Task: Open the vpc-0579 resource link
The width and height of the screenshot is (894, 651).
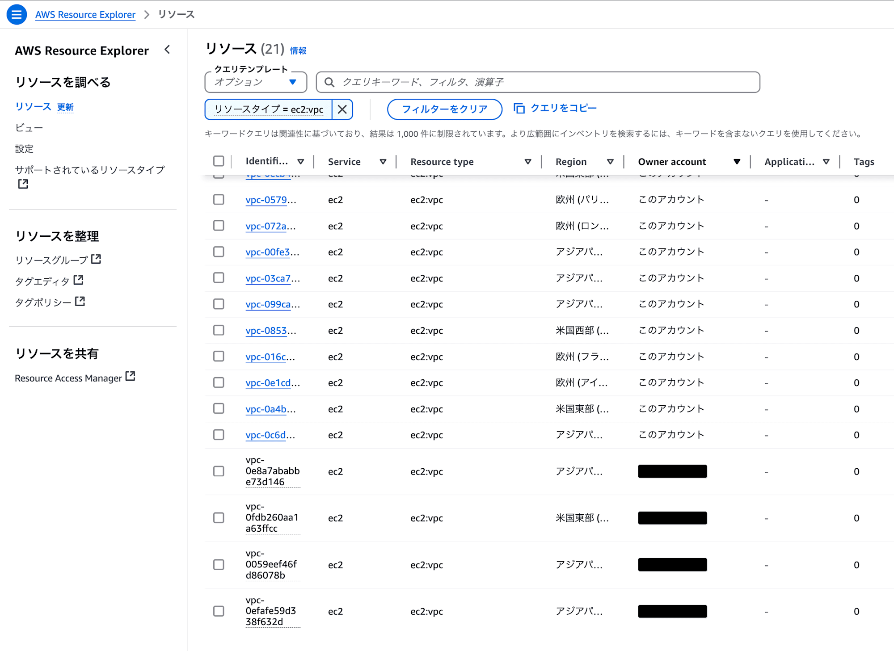Action: coord(270,200)
